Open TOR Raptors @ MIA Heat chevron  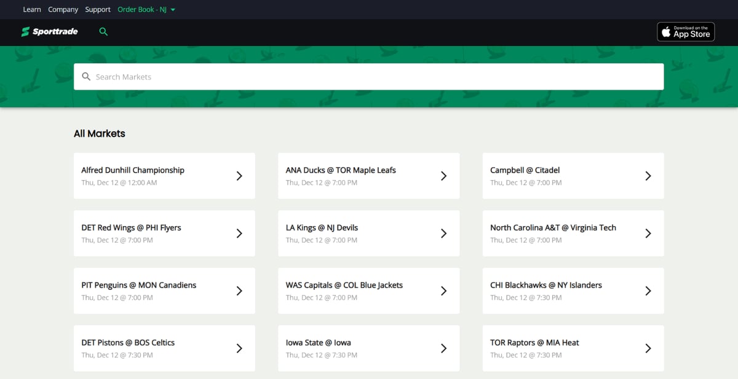[x=648, y=348]
